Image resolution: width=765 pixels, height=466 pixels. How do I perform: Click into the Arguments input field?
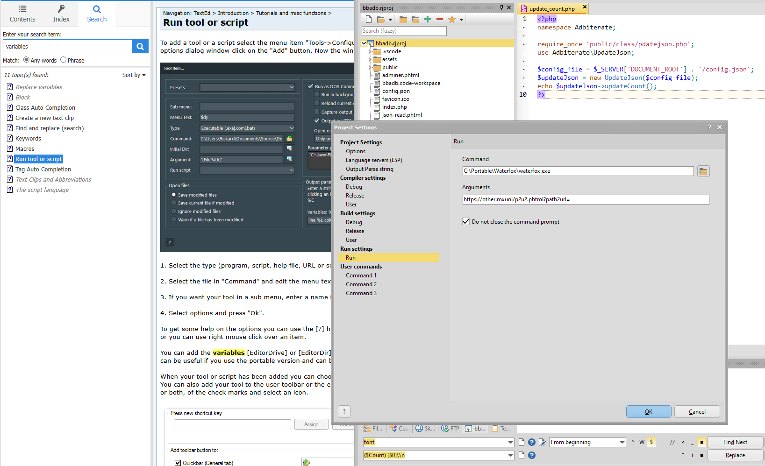pos(586,199)
